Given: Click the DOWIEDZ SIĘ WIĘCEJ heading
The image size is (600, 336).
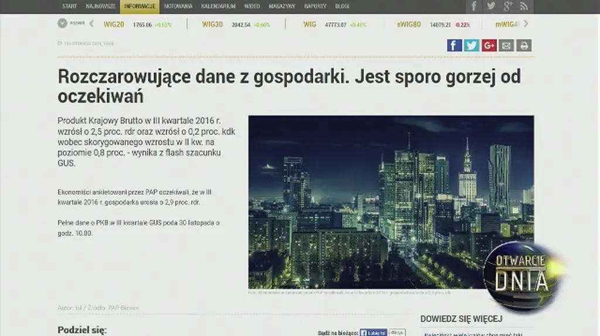Looking at the screenshot, I should click(x=461, y=319).
